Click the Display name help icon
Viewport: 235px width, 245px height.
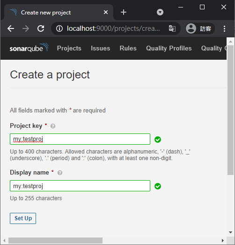[60, 173]
